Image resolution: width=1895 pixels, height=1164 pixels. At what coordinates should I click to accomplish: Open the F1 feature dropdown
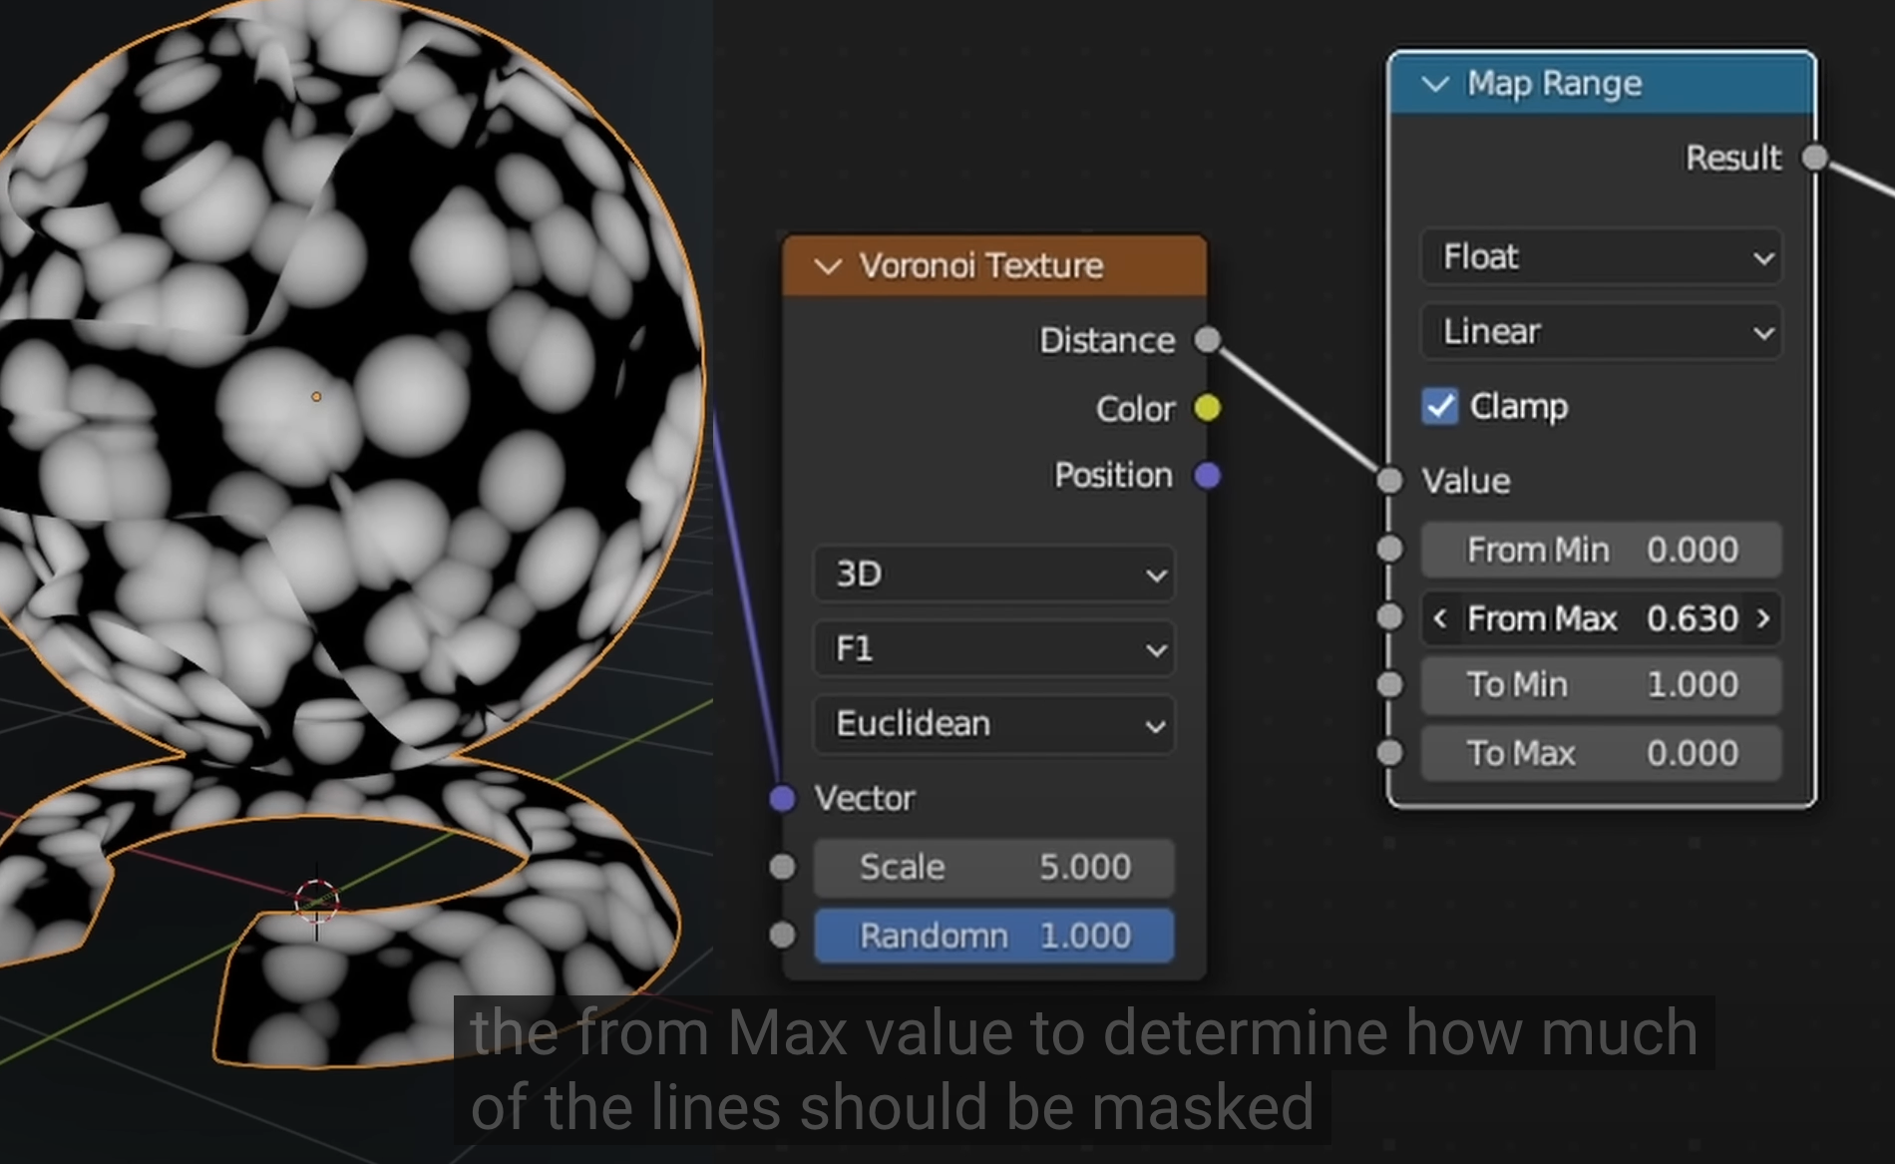click(994, 648)
